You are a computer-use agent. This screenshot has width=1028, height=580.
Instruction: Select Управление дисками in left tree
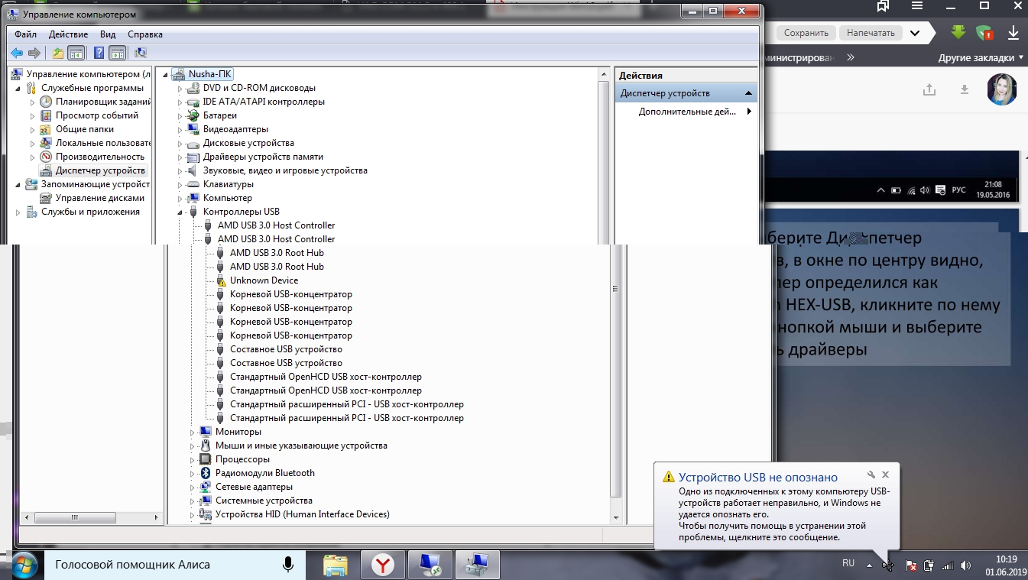99,198
